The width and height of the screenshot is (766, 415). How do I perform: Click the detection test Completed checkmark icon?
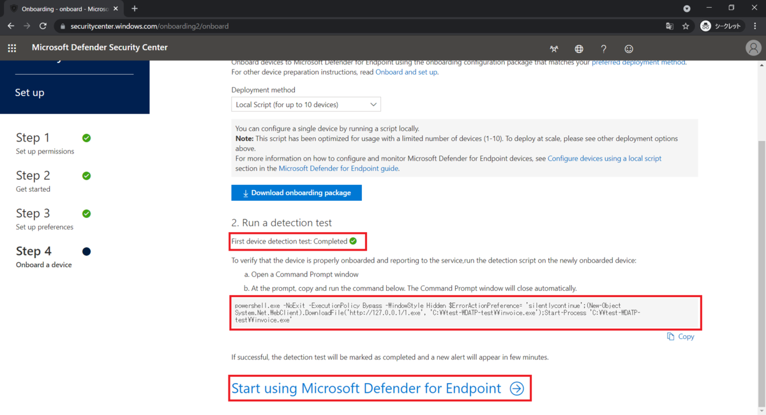click(x=353, y=241)
